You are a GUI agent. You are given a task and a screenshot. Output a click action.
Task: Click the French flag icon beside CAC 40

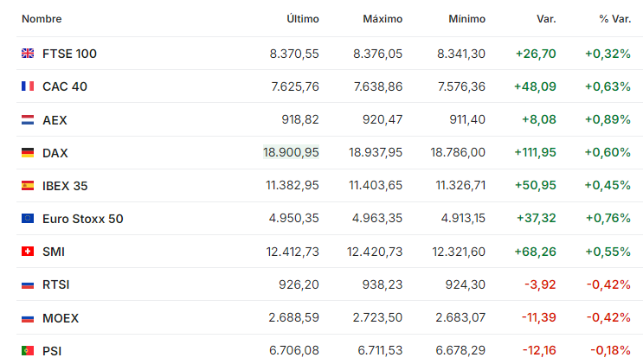click(28, 86)
